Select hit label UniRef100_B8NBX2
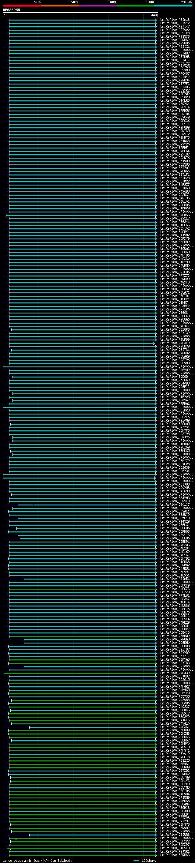This screenshot has height=863, width=195. [x=175, y=774]
